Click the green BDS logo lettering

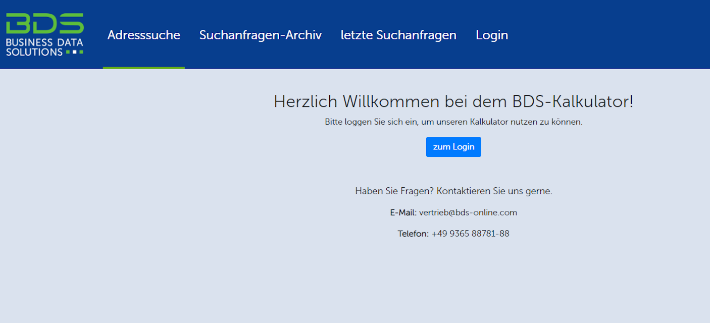point(44,24)
